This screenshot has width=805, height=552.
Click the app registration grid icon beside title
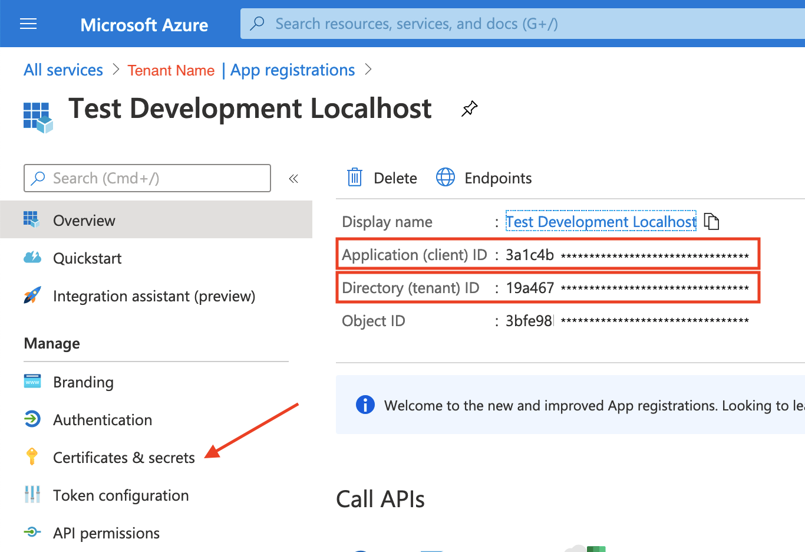[x=38, y=117]
